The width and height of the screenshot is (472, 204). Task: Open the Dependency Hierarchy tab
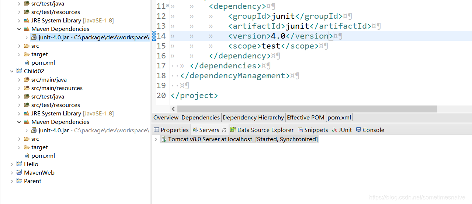[253, 117]
